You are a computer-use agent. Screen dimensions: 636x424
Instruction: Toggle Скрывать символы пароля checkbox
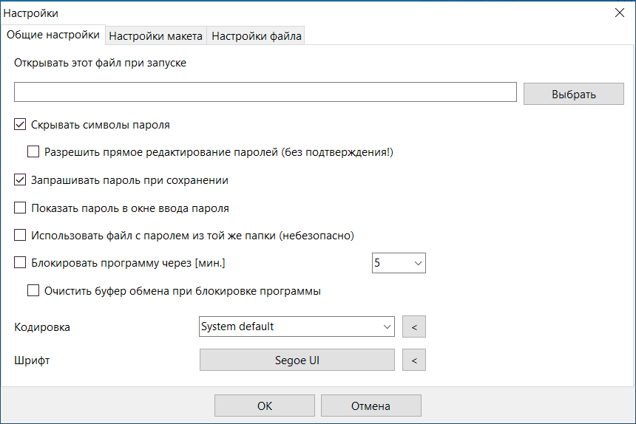pyautogui.click(x=20, y=125)
